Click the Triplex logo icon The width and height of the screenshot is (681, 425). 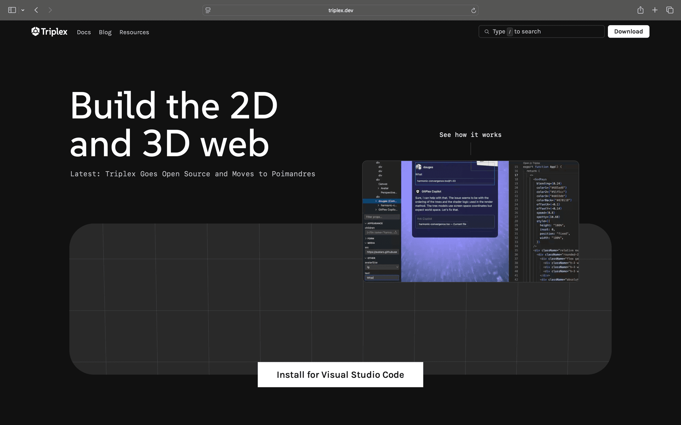click(35, 32)
